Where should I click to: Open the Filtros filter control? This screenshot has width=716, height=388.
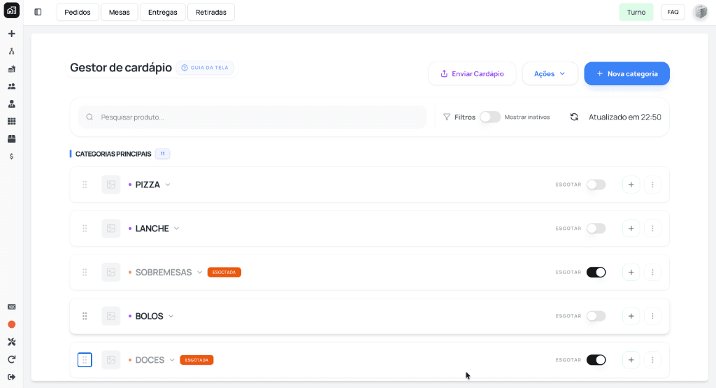(x=459, y=117)
